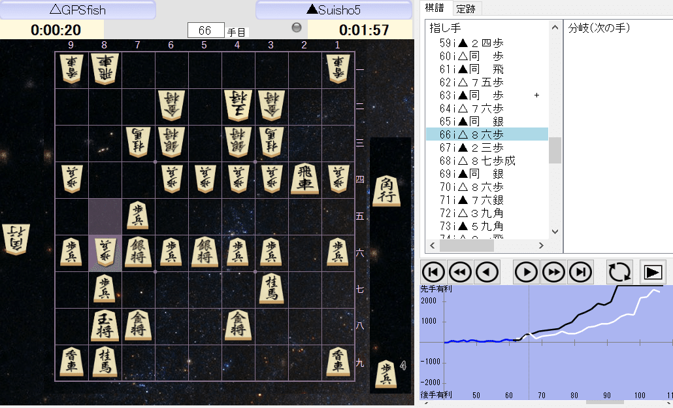Screen dimensions: 673x408
Task: Step back one move
Action: click(487, 271)
